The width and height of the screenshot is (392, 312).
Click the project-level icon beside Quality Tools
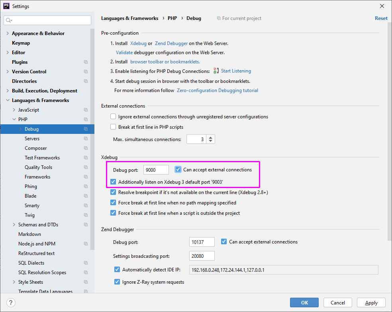tap(86, 167)
